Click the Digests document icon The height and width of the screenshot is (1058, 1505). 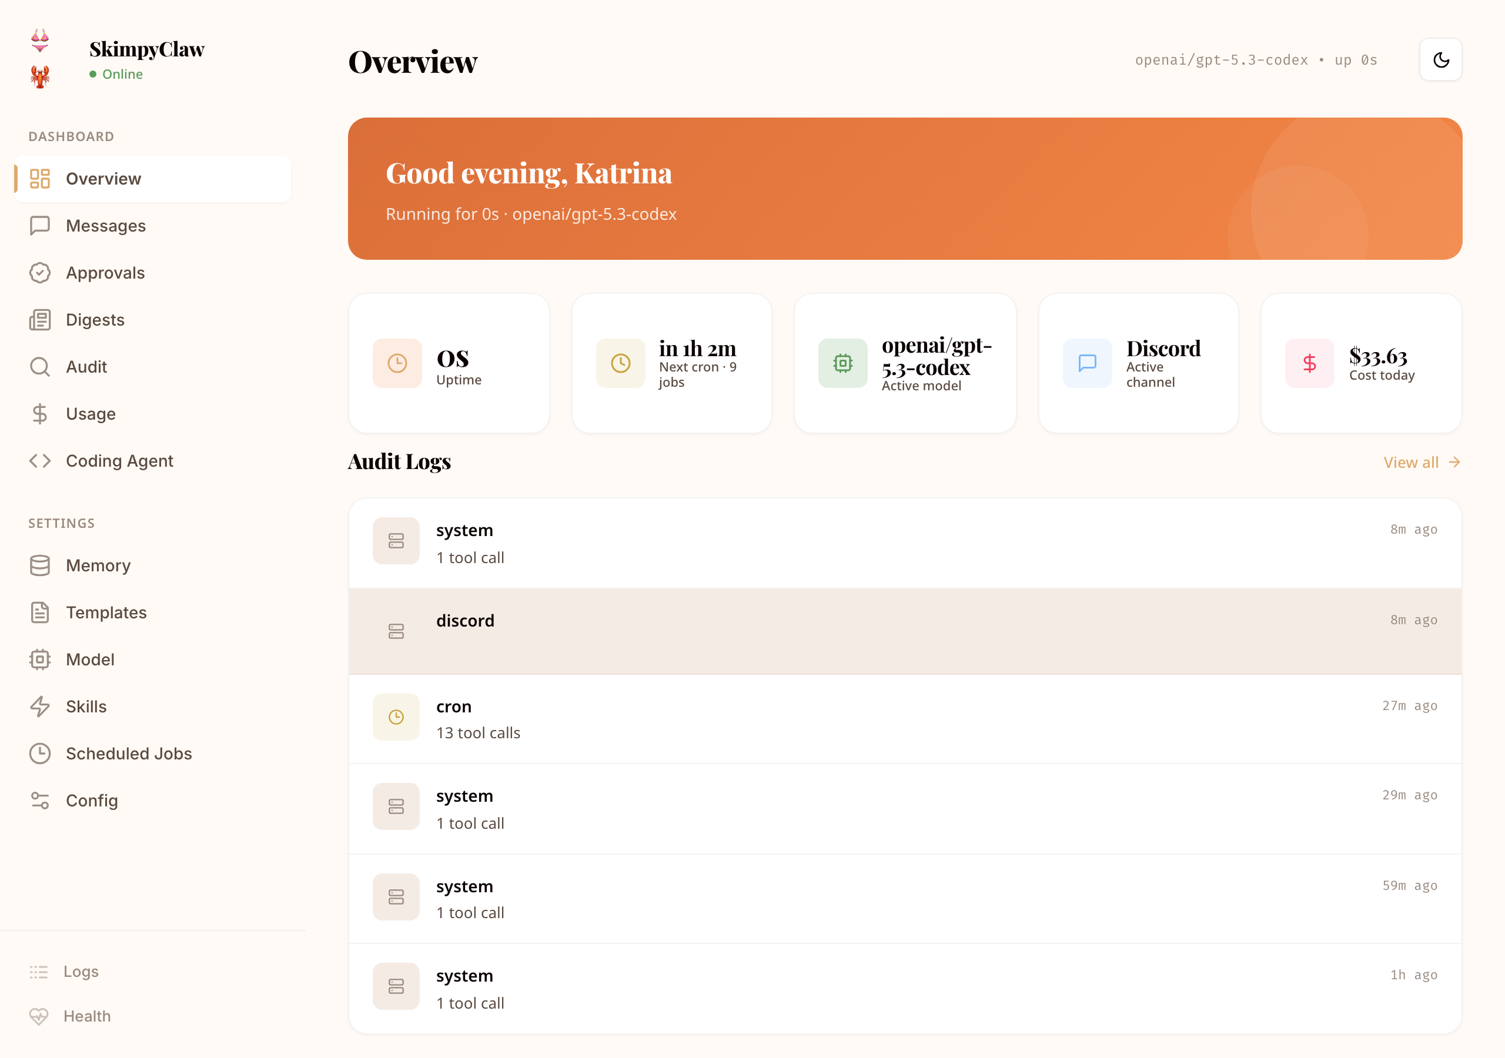(40, 320)
